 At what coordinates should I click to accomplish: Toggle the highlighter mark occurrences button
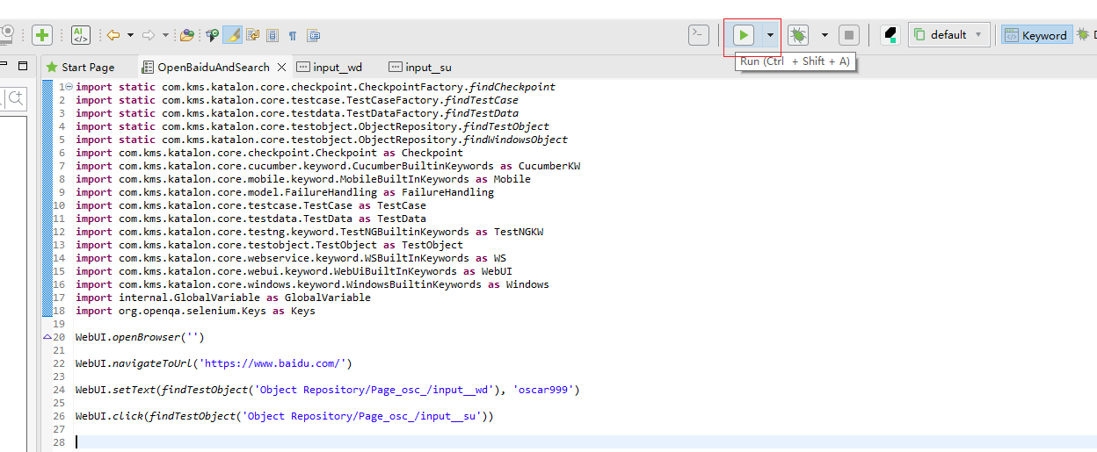(232, 35)
